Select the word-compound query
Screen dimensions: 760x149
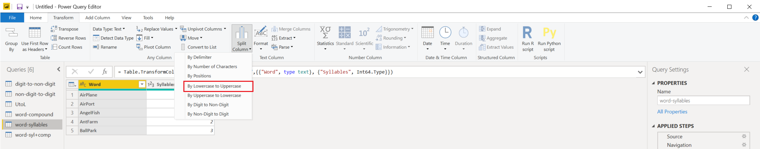[x=32, y=114]
